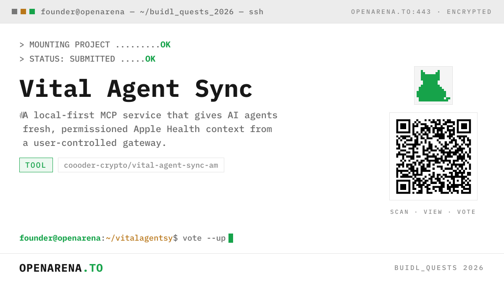504x283 pixels.
Task: Click the TOOL tag badge
Action: tap(36, 165)
